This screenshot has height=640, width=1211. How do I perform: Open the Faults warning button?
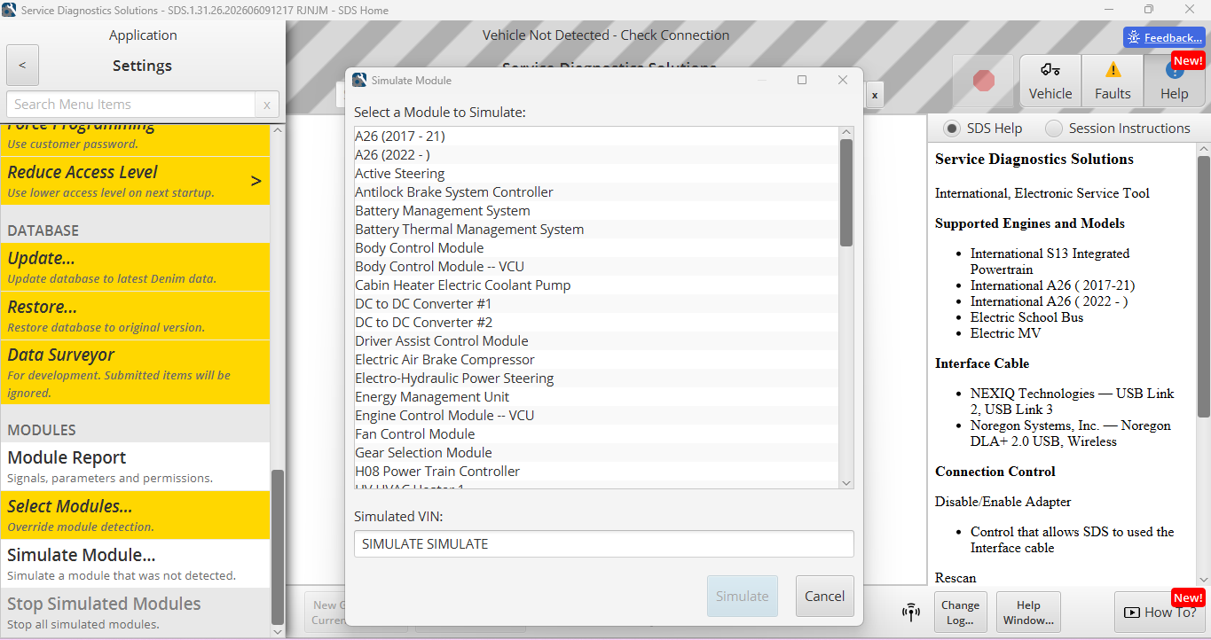1113,81
